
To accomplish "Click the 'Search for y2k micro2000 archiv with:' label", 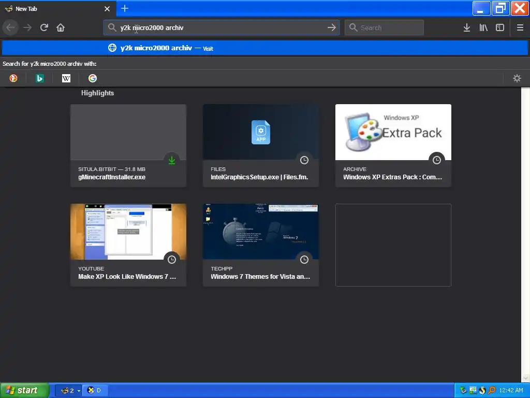I will coord(49,64).
